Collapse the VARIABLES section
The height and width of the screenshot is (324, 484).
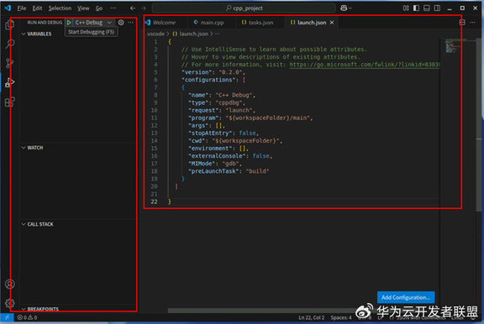[x=24, y=34]
